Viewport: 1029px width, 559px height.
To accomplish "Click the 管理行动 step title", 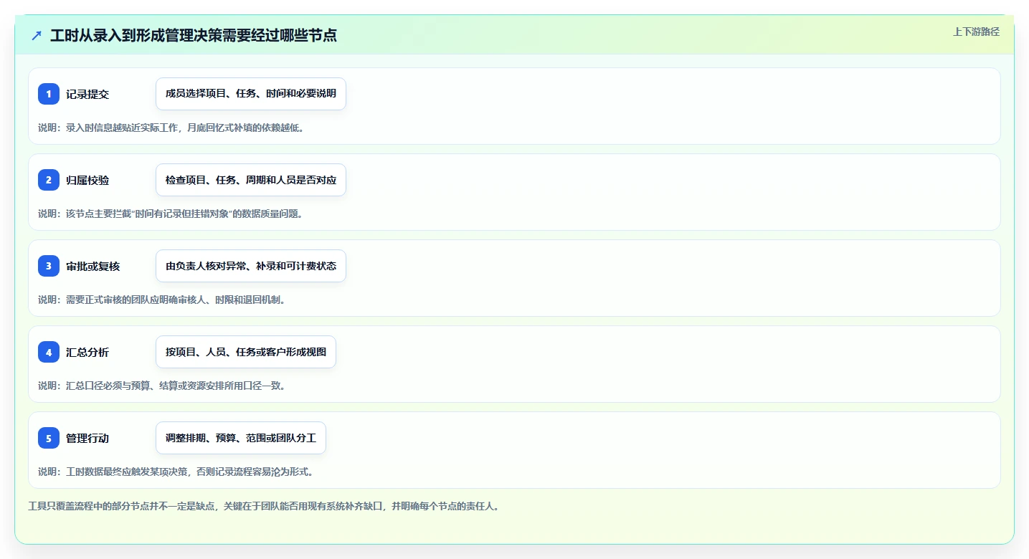I will (x=87, y=438).
